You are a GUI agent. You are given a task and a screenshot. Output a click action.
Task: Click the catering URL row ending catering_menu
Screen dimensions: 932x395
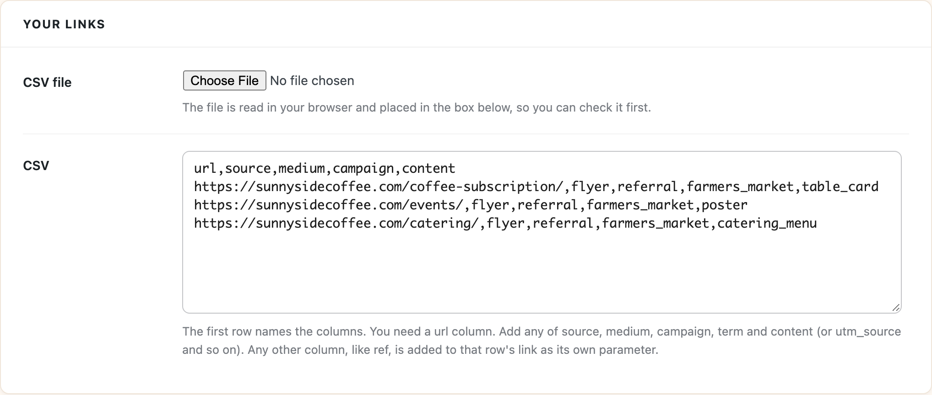[x=505, y=223]
